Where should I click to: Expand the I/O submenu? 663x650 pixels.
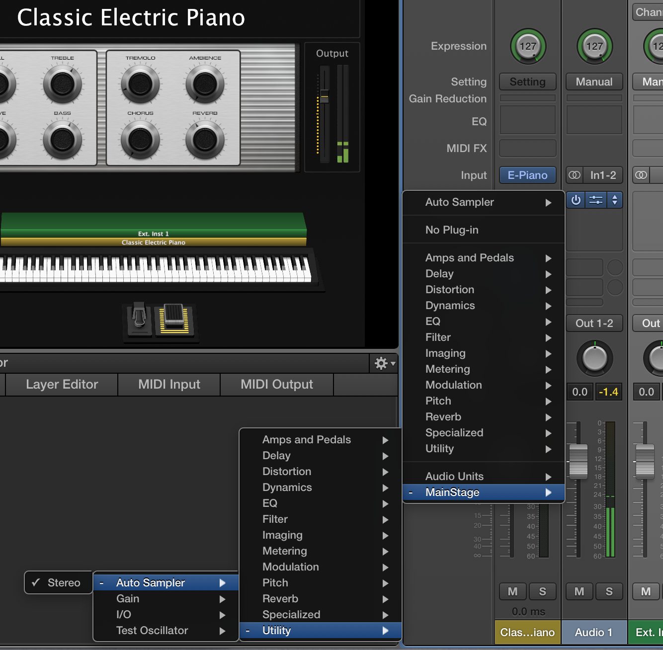(166, 615)
